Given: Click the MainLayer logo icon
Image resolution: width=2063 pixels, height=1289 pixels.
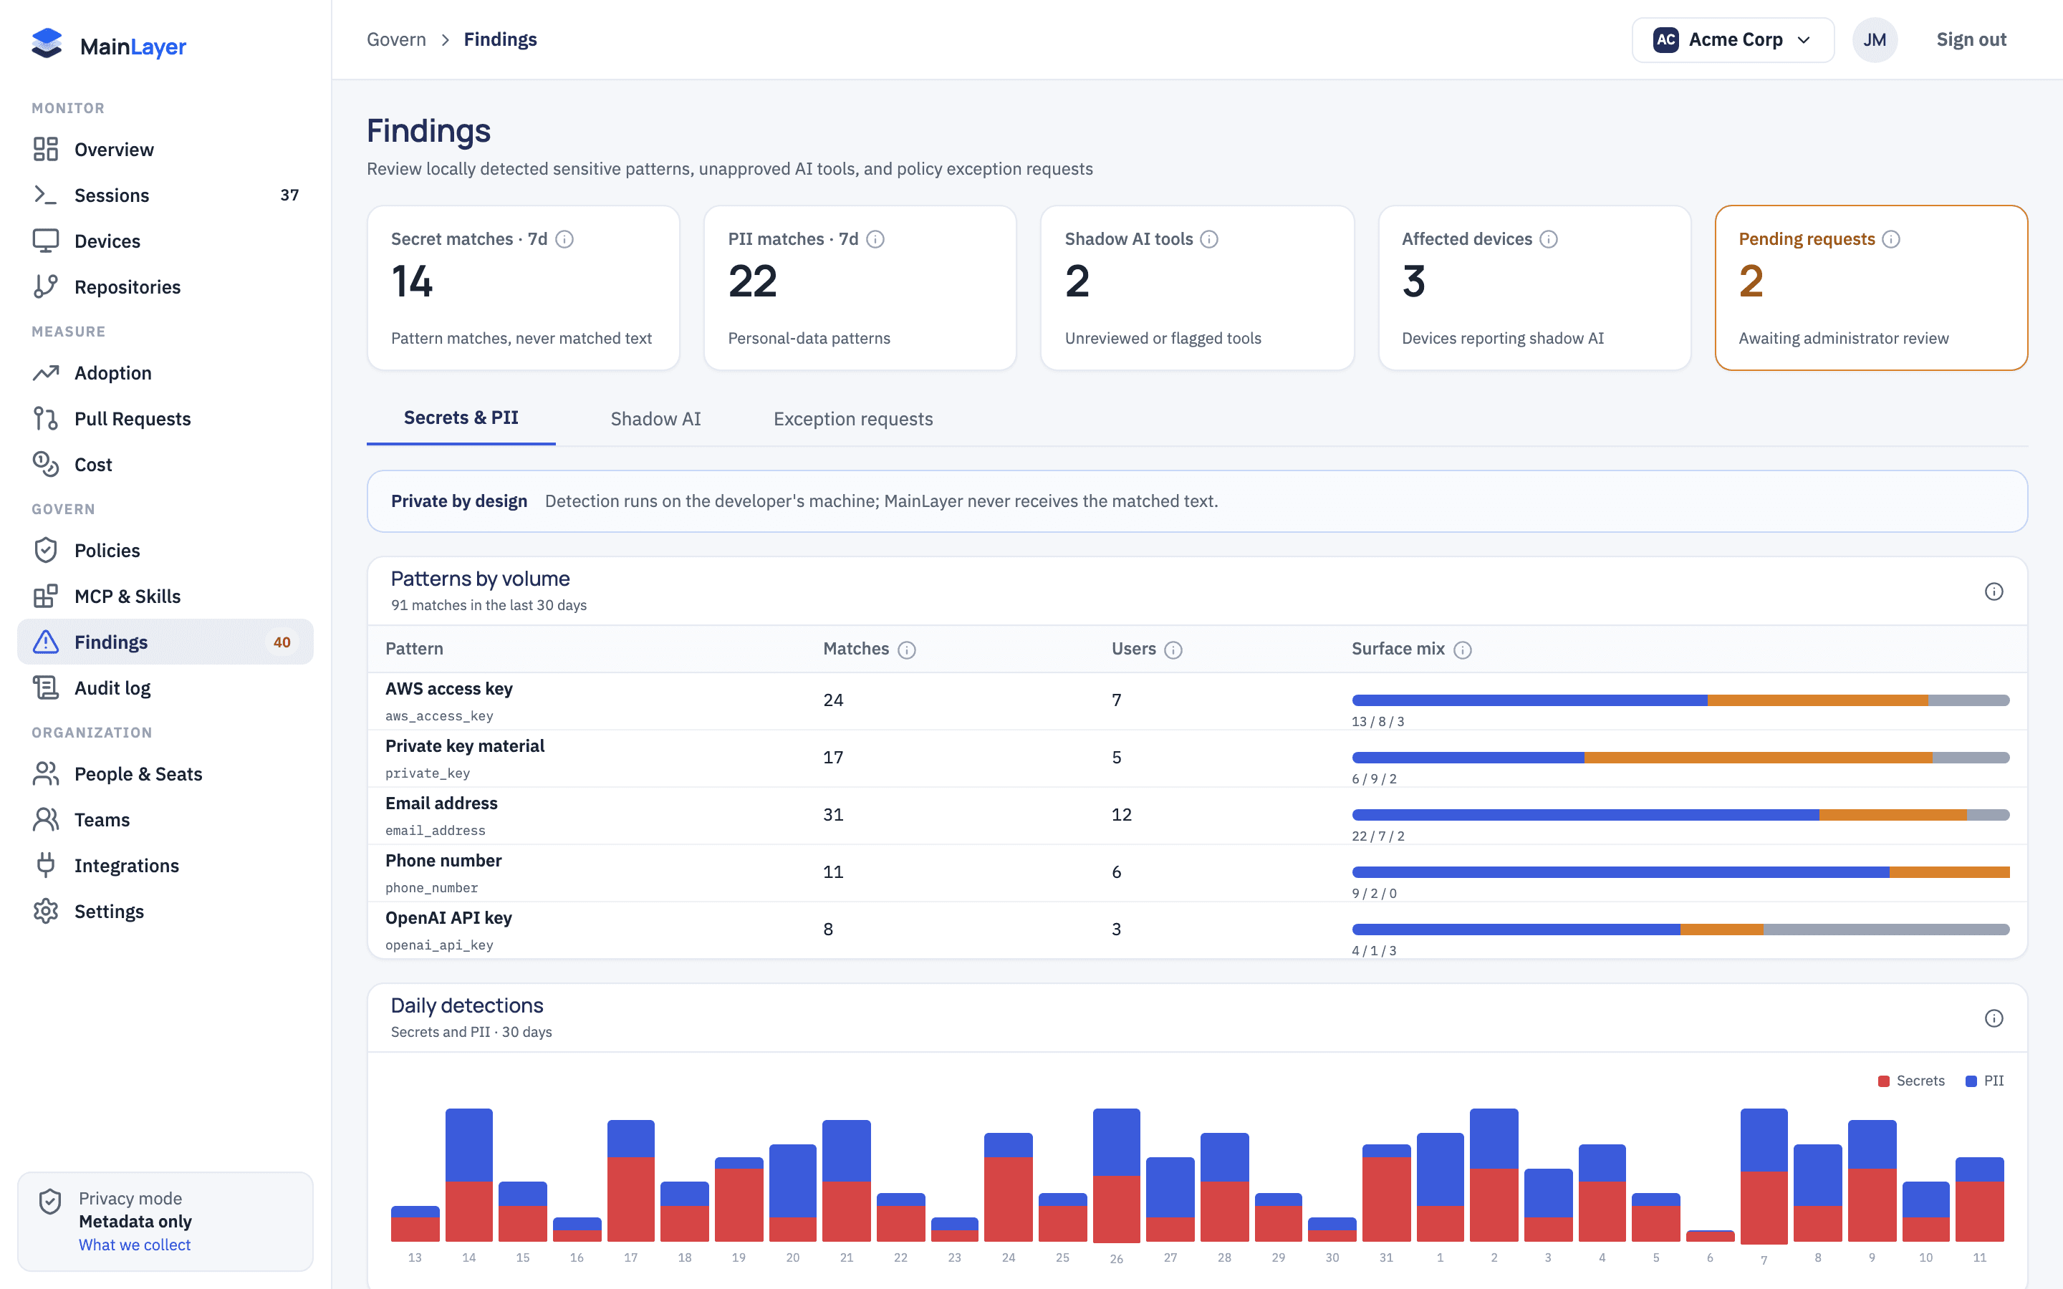Looking at the screenshot, I should (x=47, y=44).
